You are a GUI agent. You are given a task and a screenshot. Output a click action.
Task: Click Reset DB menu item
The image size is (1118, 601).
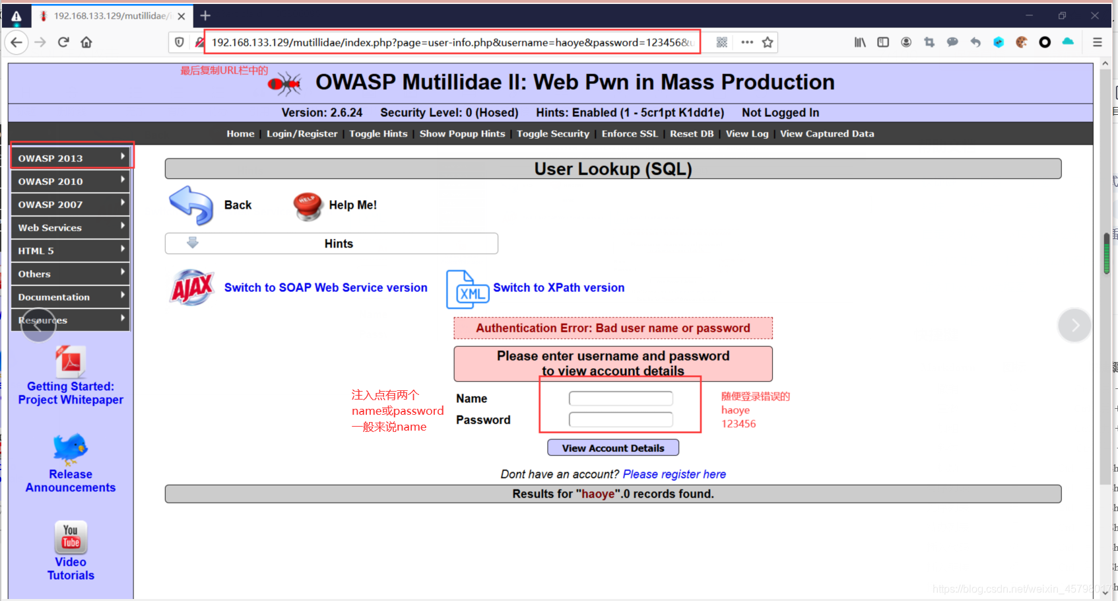click(x=692, y=133)
